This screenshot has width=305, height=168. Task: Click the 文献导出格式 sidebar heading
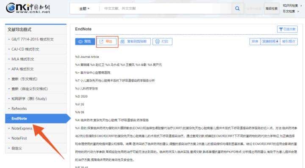coord(19,30)
